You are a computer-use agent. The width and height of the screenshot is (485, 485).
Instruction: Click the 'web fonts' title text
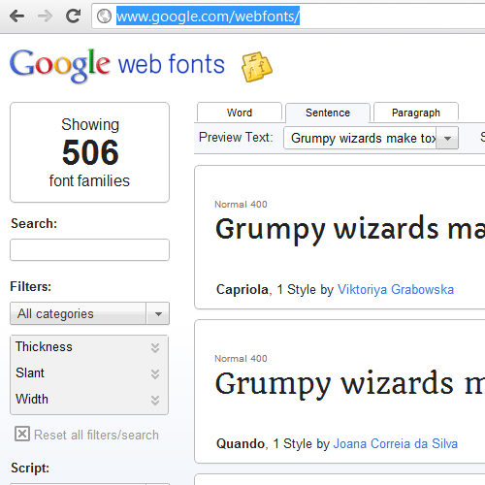coord(172,64)
